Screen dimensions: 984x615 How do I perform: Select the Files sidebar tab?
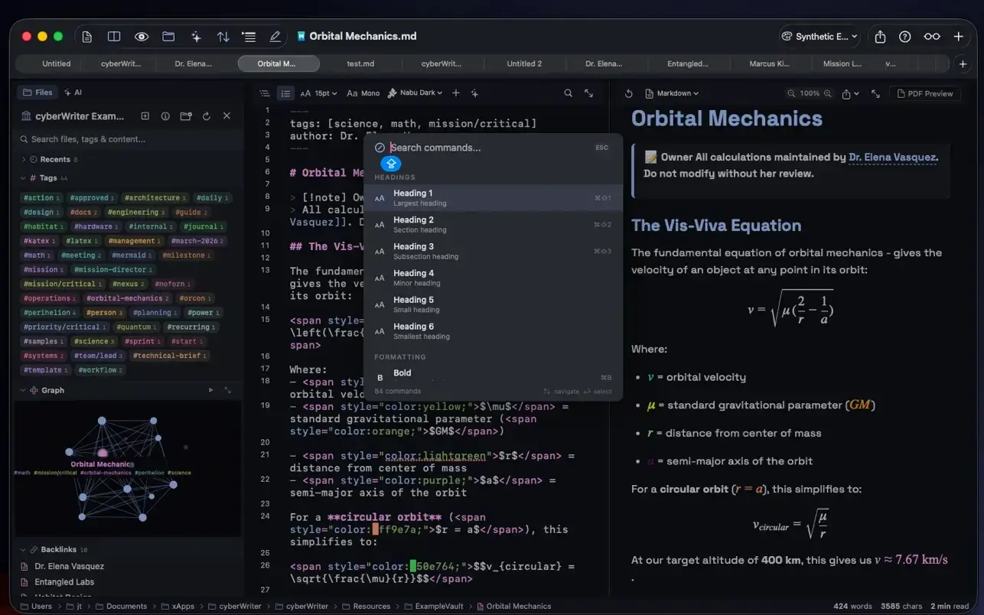click(x=37, y=93)
